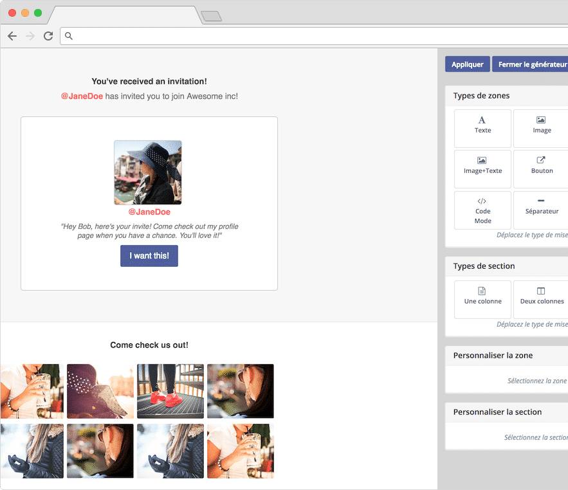Select the Texte zone type

482,129
